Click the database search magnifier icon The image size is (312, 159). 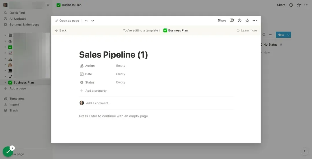[264, 35]
